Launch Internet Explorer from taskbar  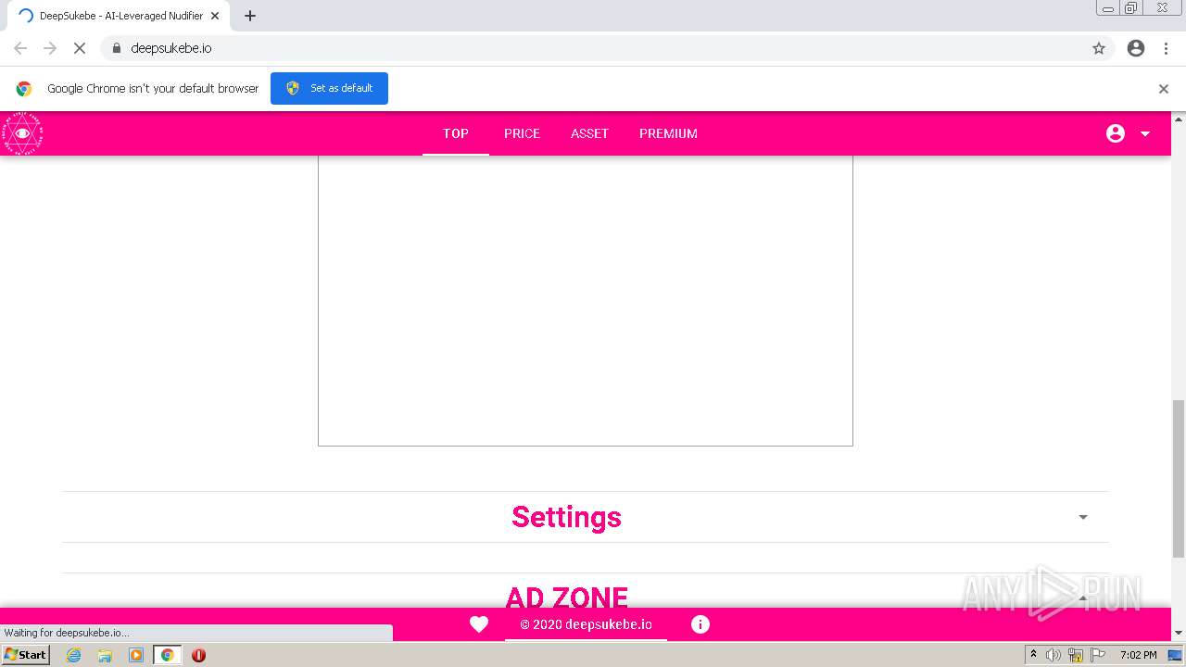click(x=73, y=655)
